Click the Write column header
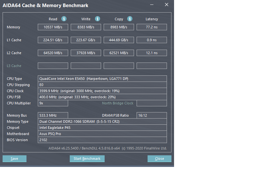The image size is (279, 174). tap(86, 19)
